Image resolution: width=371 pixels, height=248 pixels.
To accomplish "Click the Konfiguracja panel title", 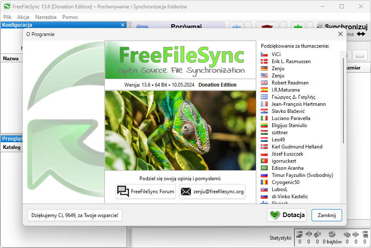I will point(17,25).
